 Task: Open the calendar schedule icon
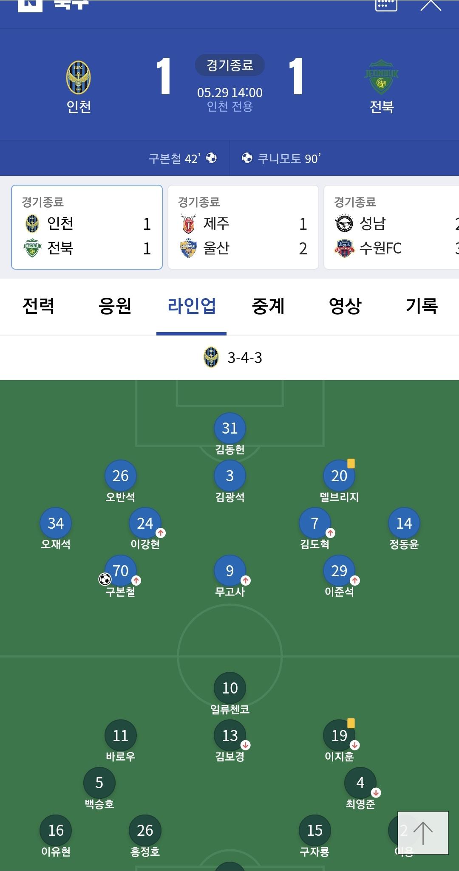[386, 4]
